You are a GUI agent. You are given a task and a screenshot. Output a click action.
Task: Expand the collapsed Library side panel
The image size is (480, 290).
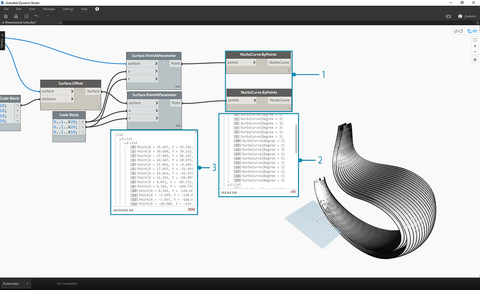[2, 40]
